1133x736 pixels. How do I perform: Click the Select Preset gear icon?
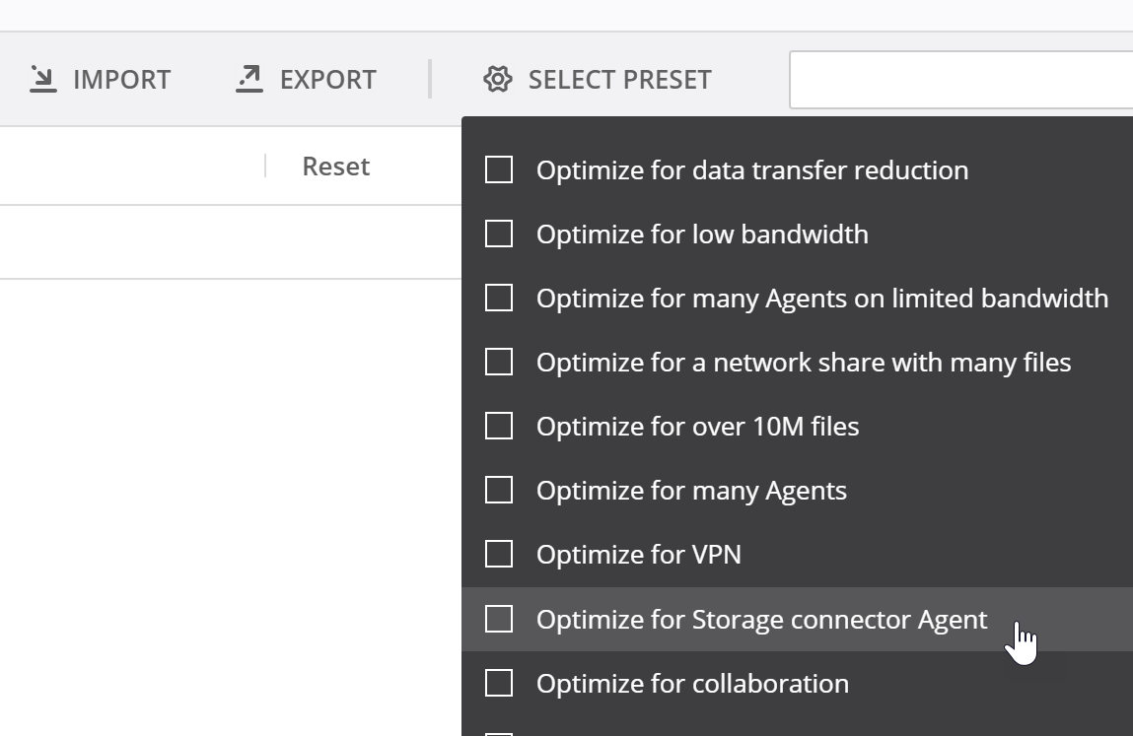(x=498, y=79)
